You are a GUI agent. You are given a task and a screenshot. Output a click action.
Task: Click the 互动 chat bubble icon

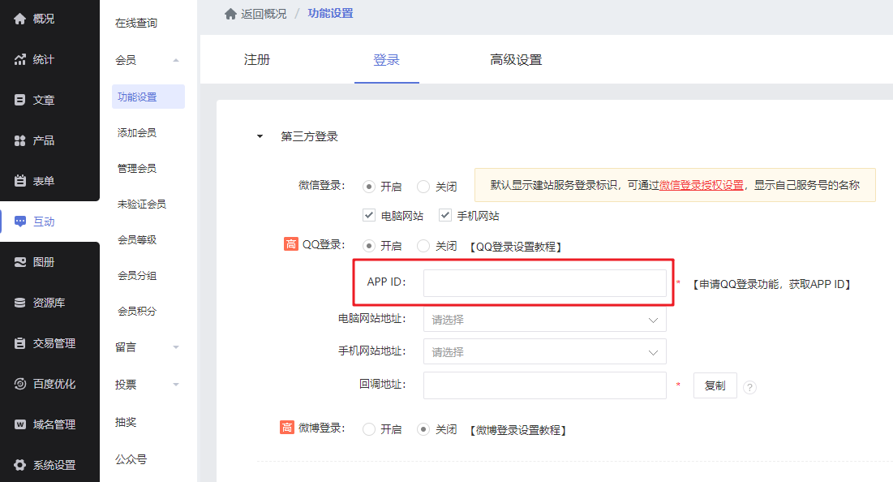[x=20, y=222]
